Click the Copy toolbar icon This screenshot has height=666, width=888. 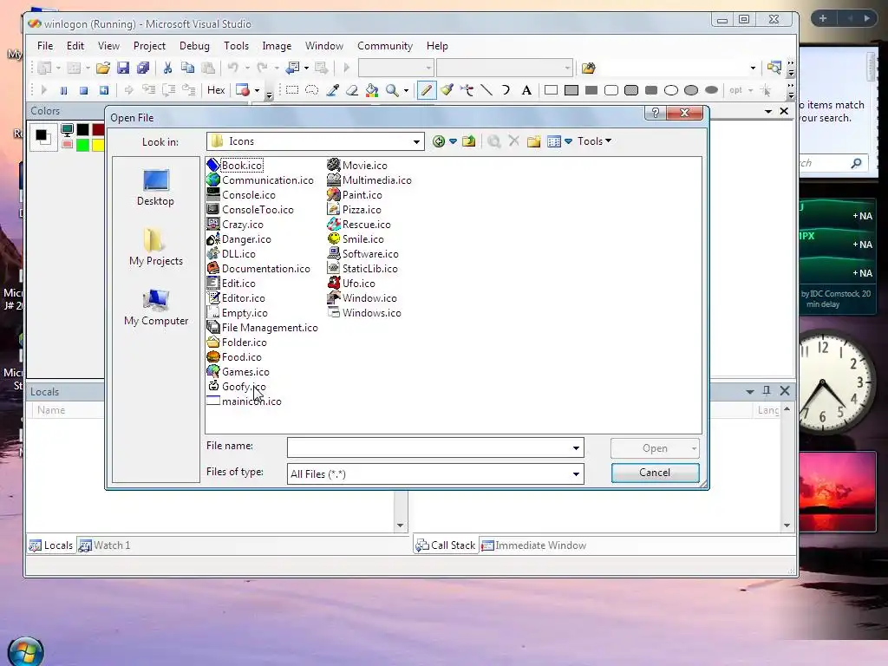187,68
